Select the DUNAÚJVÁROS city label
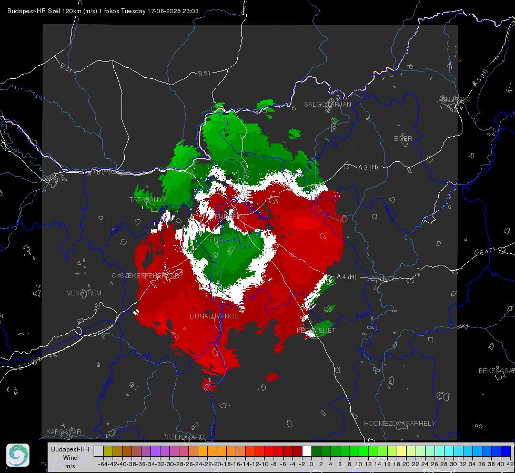This screenshot has width=515, height=473. [x=214, y=316]
